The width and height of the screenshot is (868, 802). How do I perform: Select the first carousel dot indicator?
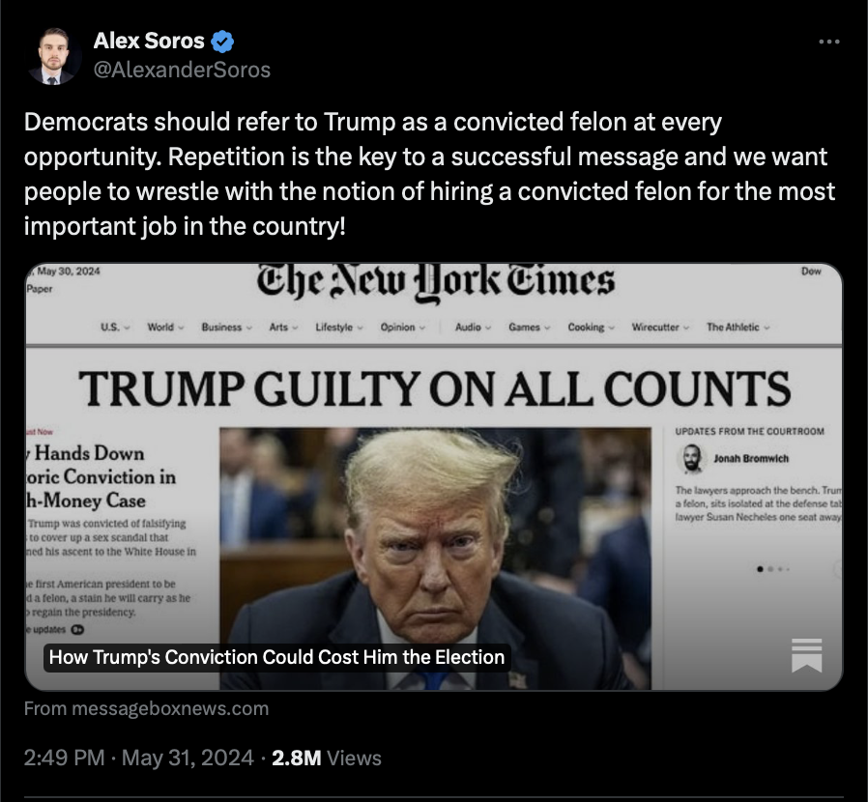pyautogui.click(x=760, y=568)
